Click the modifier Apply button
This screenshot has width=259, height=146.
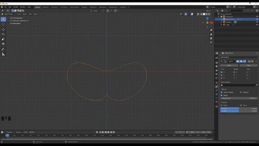click(229, 66)
